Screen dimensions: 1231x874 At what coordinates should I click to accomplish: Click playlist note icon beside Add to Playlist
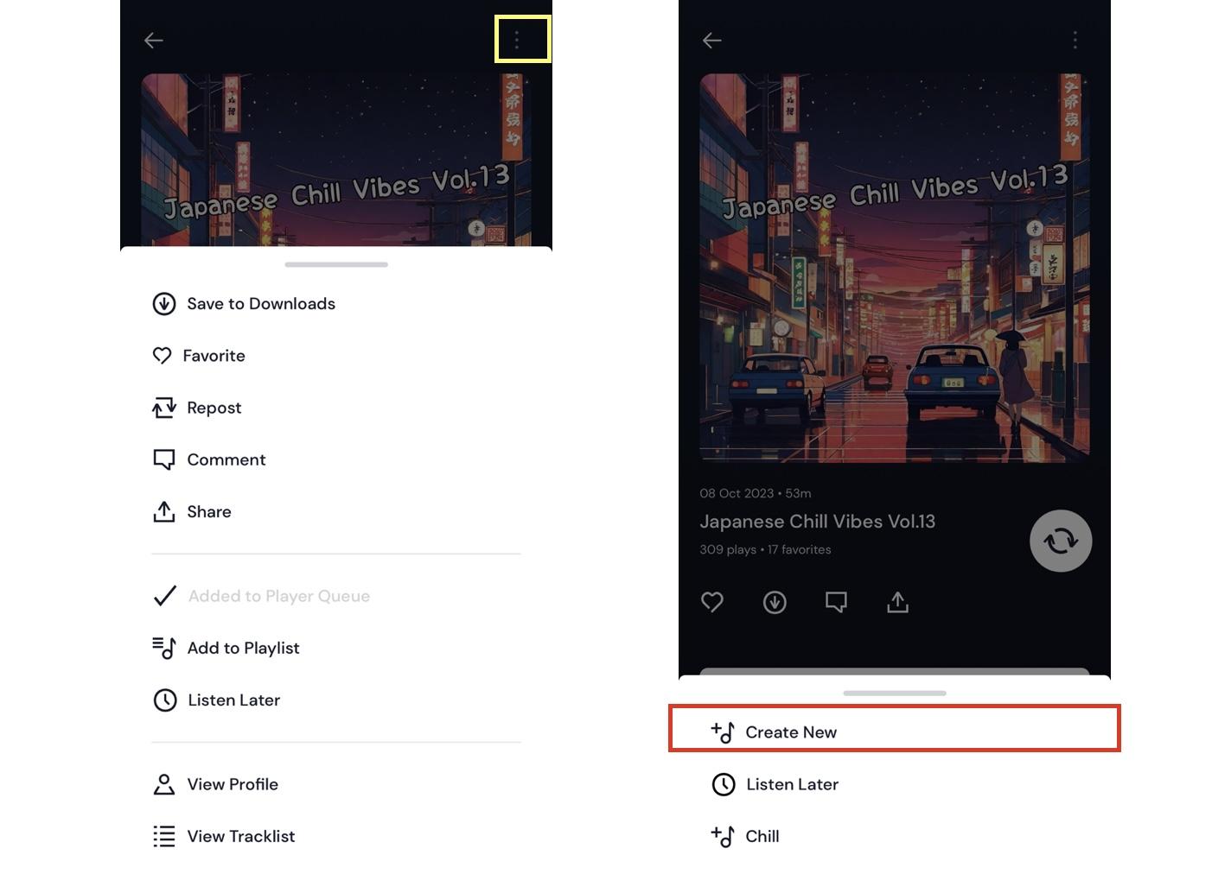point(164,648)
